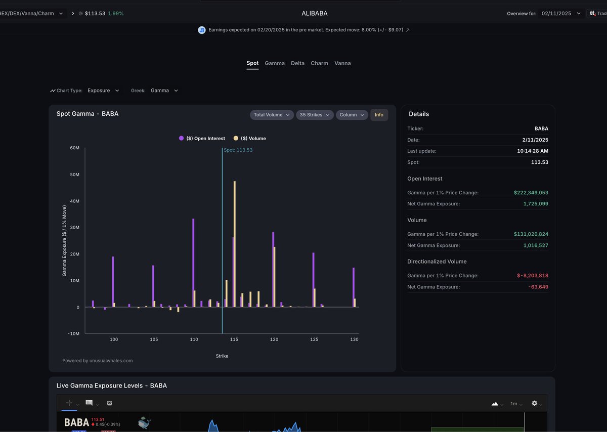Expand the crosshair tool options arrow
Screen dimensions: 607x432
pos(78,405)
